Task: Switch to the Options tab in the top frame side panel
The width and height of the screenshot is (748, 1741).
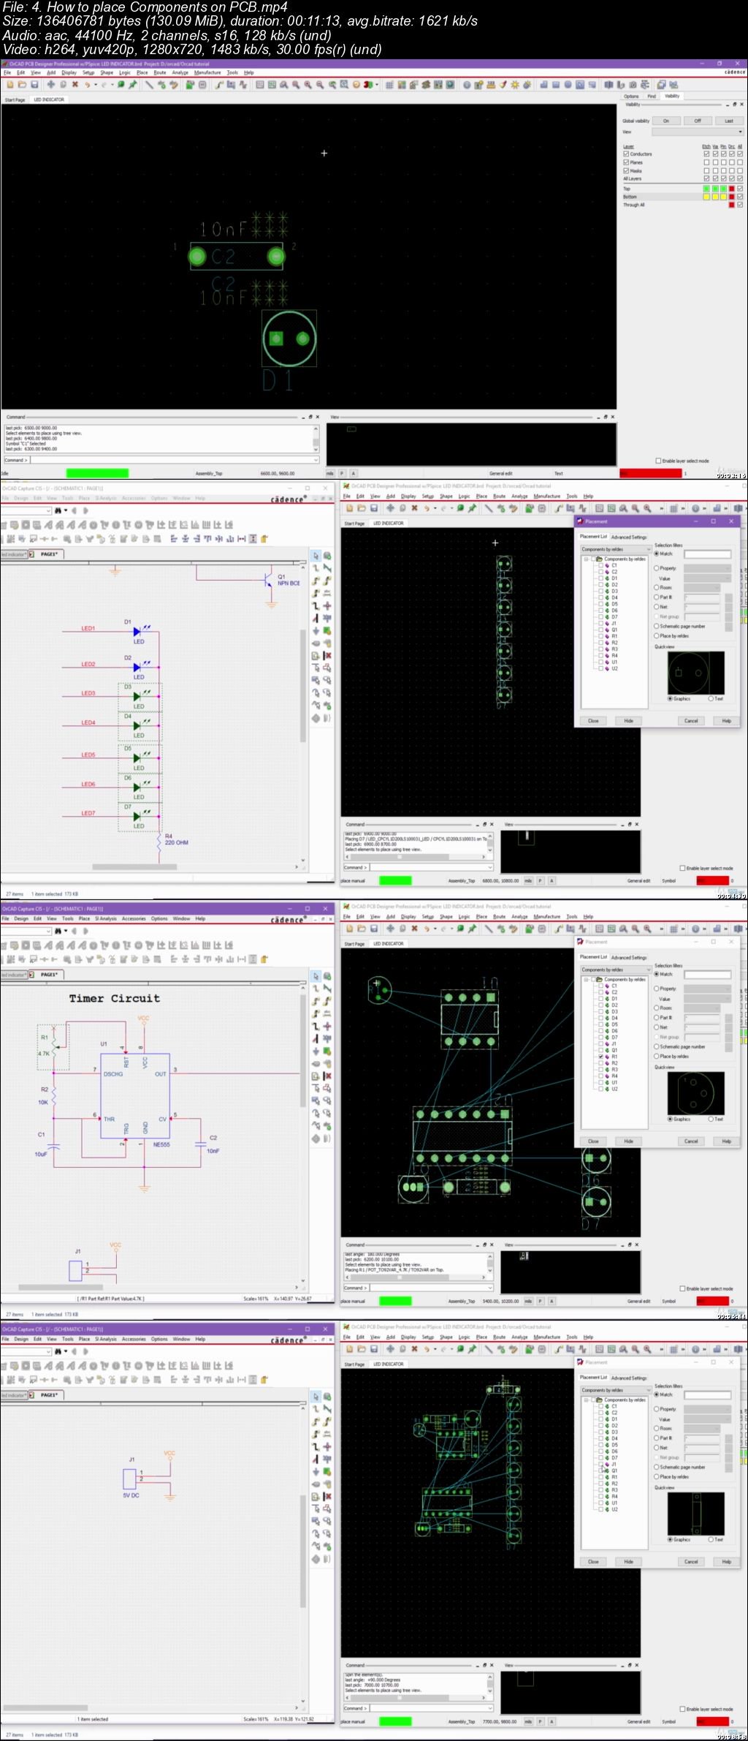Action: tap(631, 96)
